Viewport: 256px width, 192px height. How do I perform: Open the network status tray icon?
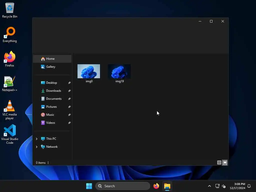(217, 186)
